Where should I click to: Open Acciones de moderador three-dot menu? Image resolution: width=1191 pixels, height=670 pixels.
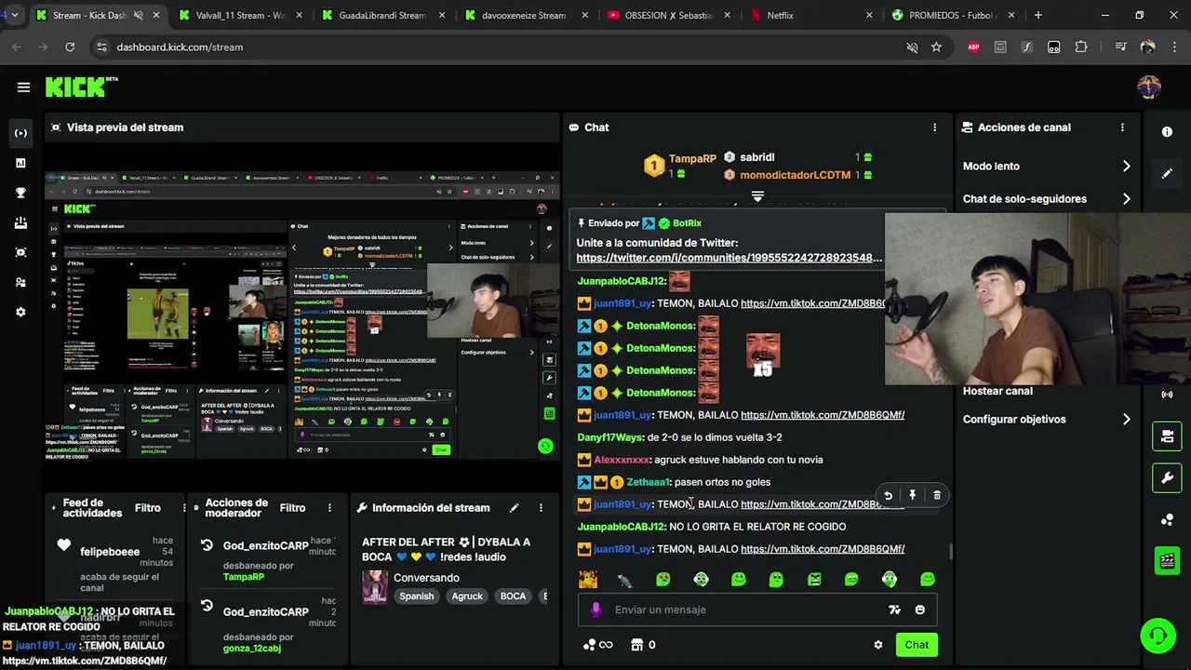click(x=329, y=508)
